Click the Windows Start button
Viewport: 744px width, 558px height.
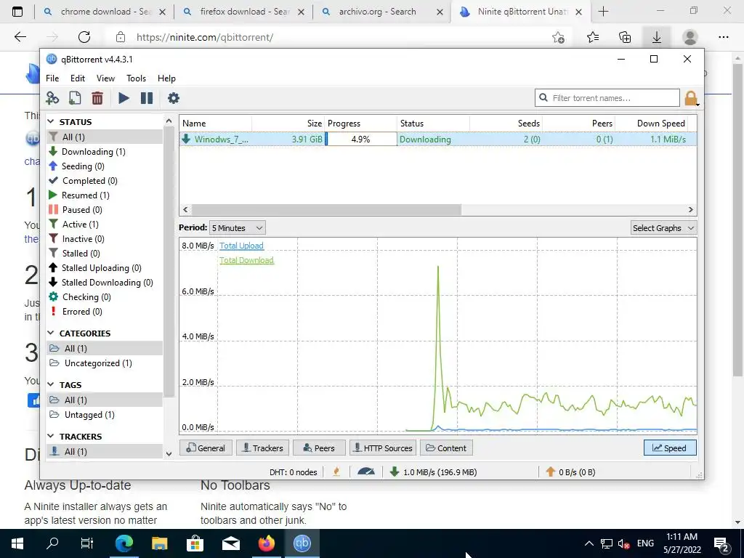tap(17, 543)
